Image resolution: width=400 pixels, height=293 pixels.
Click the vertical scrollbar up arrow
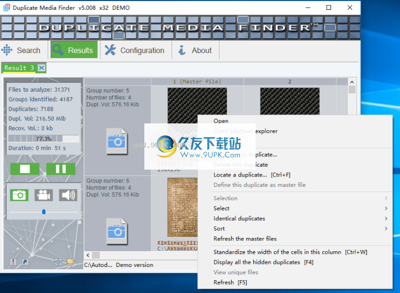(352, 82)
